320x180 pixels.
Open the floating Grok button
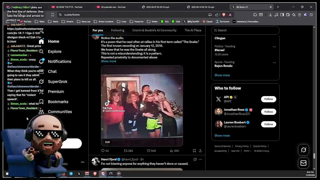point(303,150)
